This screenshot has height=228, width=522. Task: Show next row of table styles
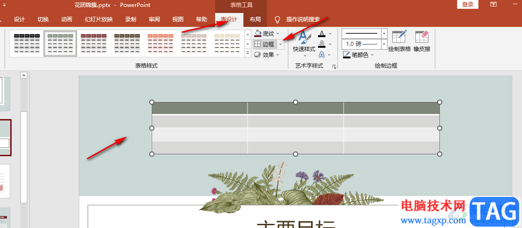(x=248, y=44)
